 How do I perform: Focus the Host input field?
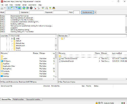tap(12, 12)
